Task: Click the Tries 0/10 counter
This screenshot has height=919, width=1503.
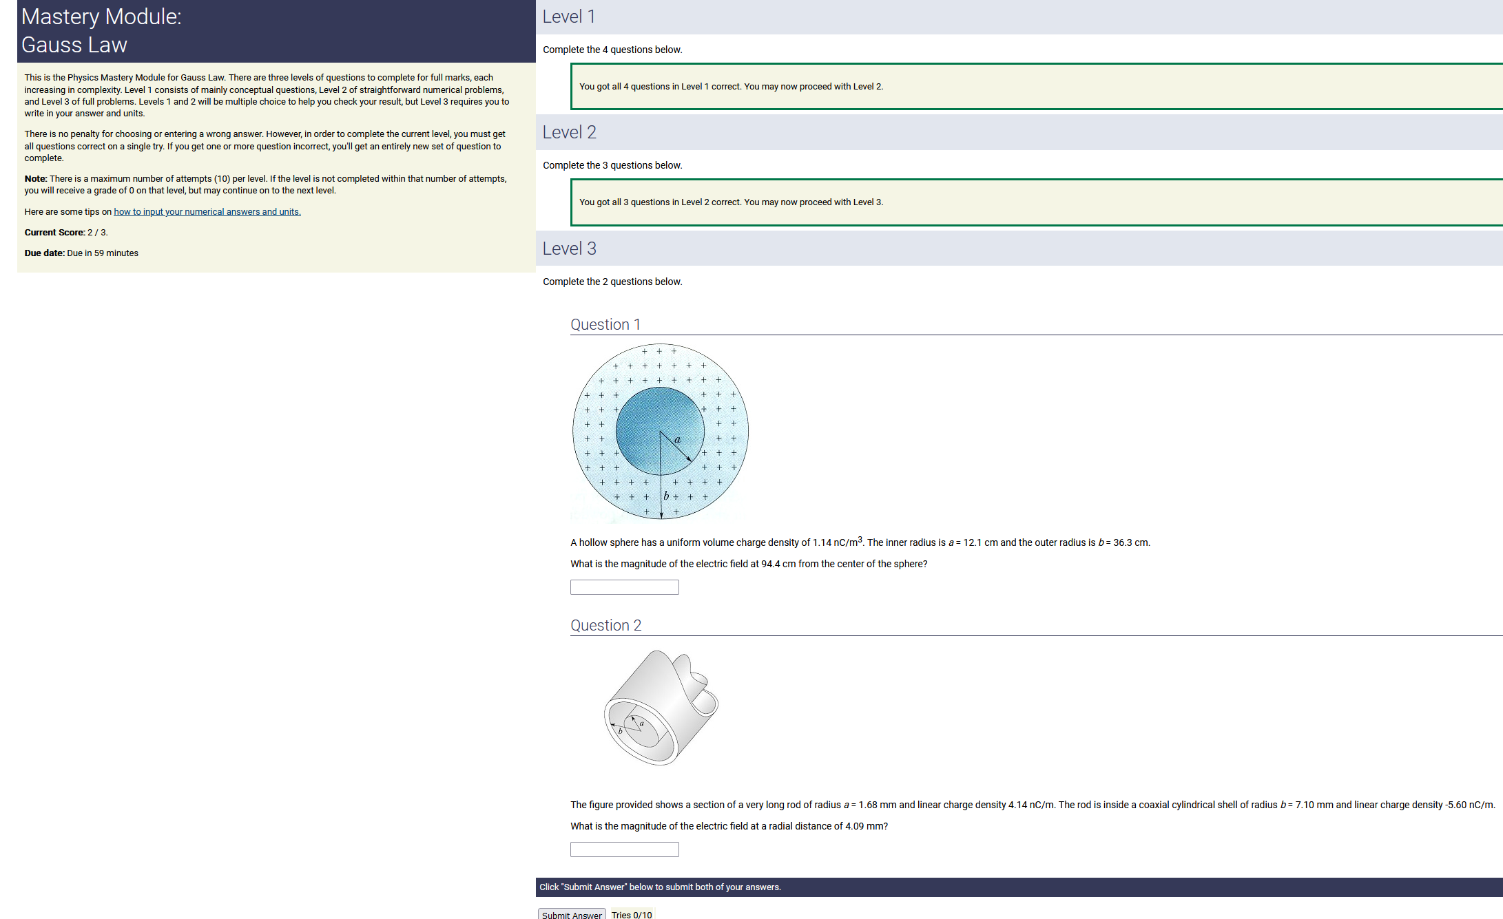Action: coord(631,915)
